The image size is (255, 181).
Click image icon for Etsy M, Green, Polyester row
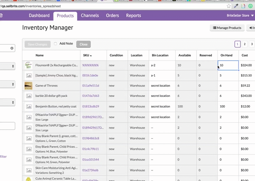coord(29,160)
